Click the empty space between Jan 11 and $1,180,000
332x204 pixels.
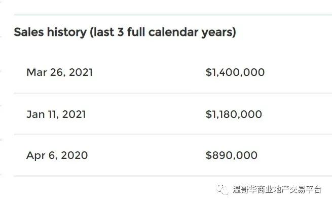pos(145,114)
